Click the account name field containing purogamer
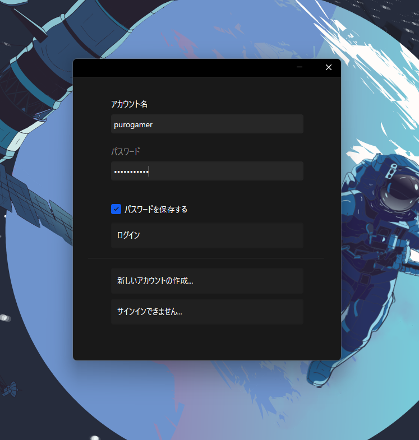Screen dimensions: 419x440 pyautogui.click(x=207, y=124)
